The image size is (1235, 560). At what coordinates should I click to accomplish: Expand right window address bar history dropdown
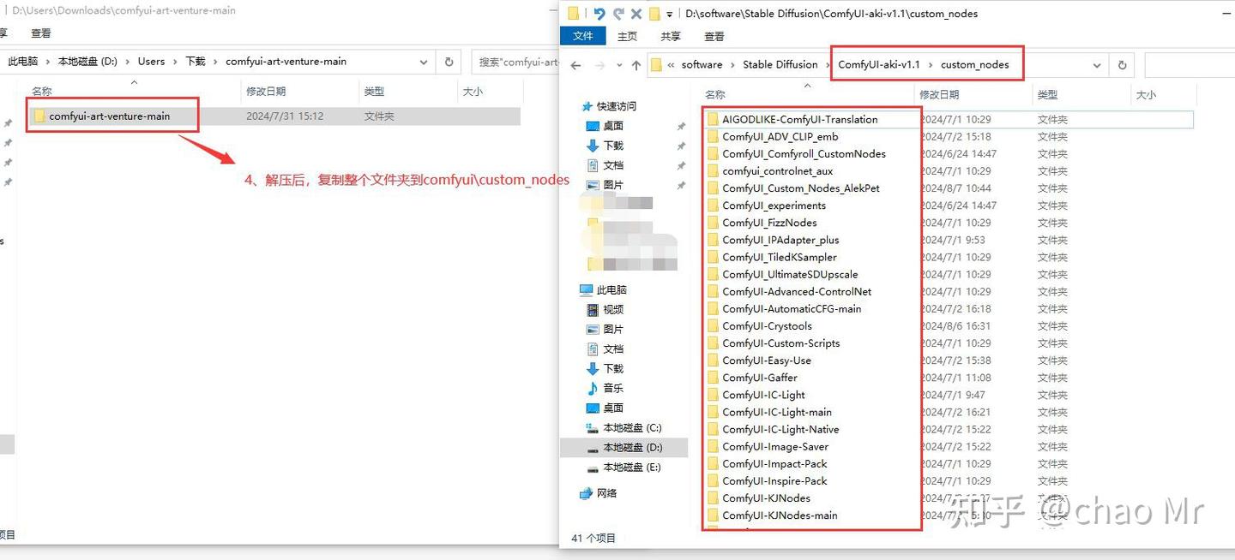coord(1097,65)
